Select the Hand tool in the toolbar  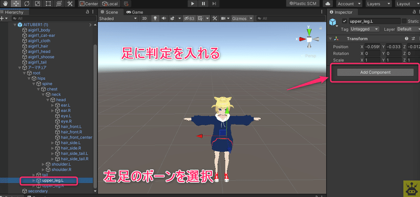5,4
